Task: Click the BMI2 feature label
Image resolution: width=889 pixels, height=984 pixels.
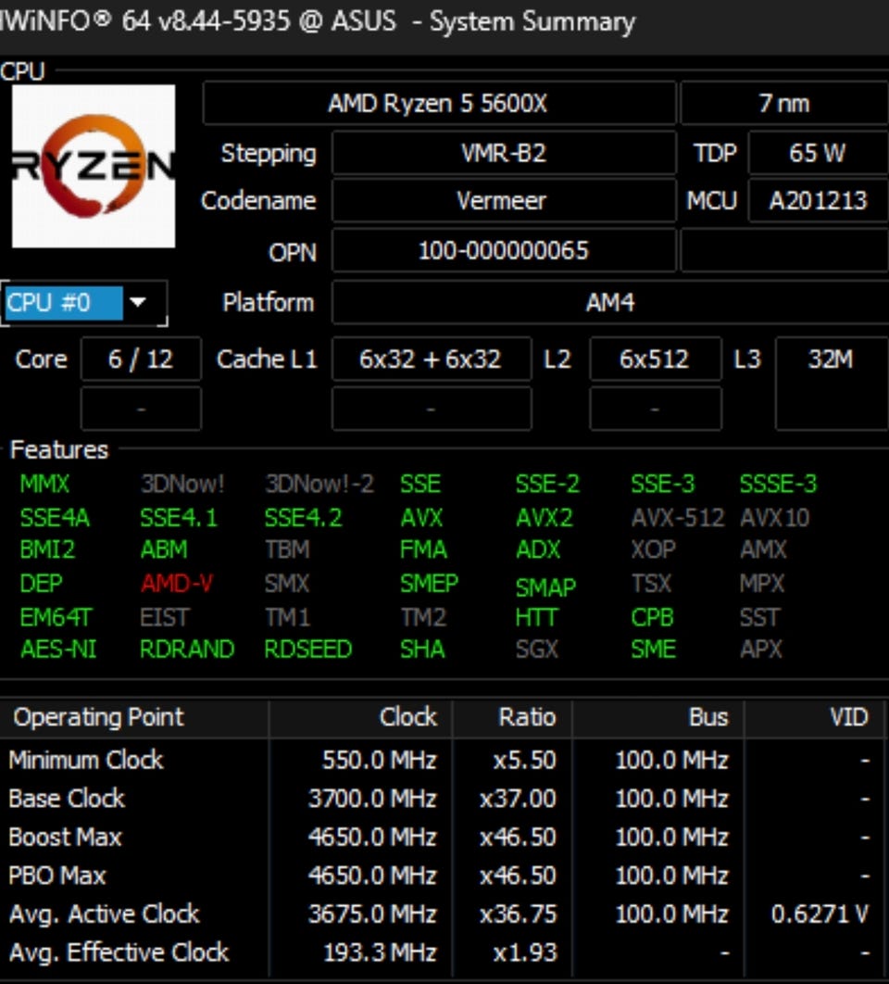Action: (47, 549)
